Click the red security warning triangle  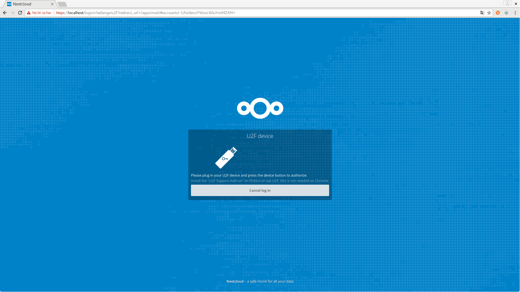point(29,13)
